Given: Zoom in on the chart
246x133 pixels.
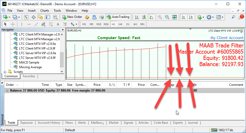Looking at the screenshot, I should tap(160, 17).
